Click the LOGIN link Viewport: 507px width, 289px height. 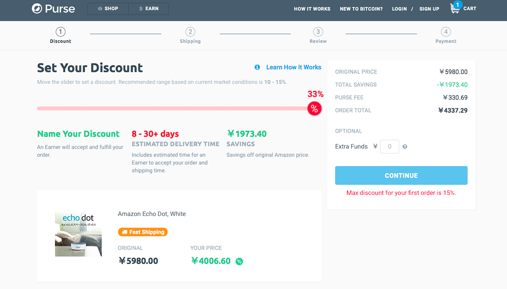click(399, 9)
